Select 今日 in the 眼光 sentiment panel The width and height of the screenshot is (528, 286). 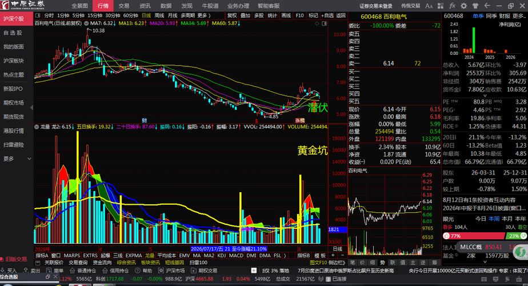point(481,219)
